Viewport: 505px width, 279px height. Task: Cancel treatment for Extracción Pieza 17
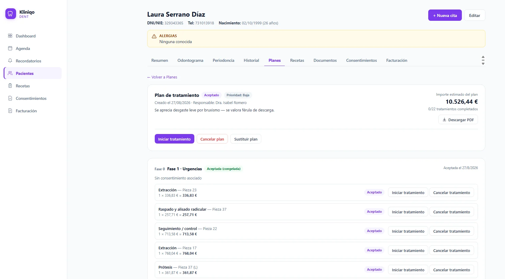pyautogui.click(x=451, y=250)
